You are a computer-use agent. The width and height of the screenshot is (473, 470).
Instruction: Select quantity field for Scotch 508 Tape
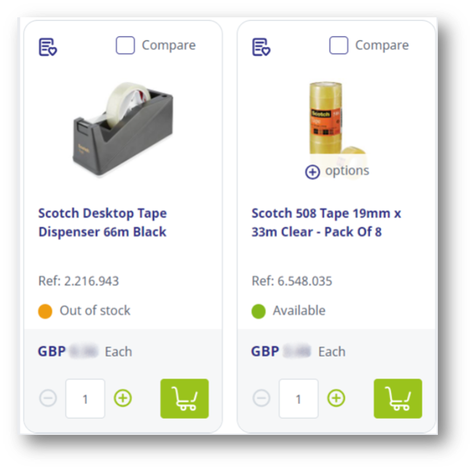click(x=298, y=399)
